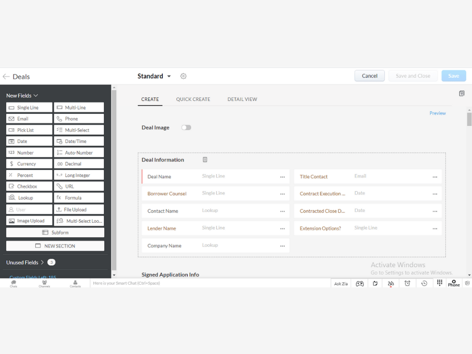Viewport: 472px width, 354px height.
Task: Select the Number field type
Action: 29,152
